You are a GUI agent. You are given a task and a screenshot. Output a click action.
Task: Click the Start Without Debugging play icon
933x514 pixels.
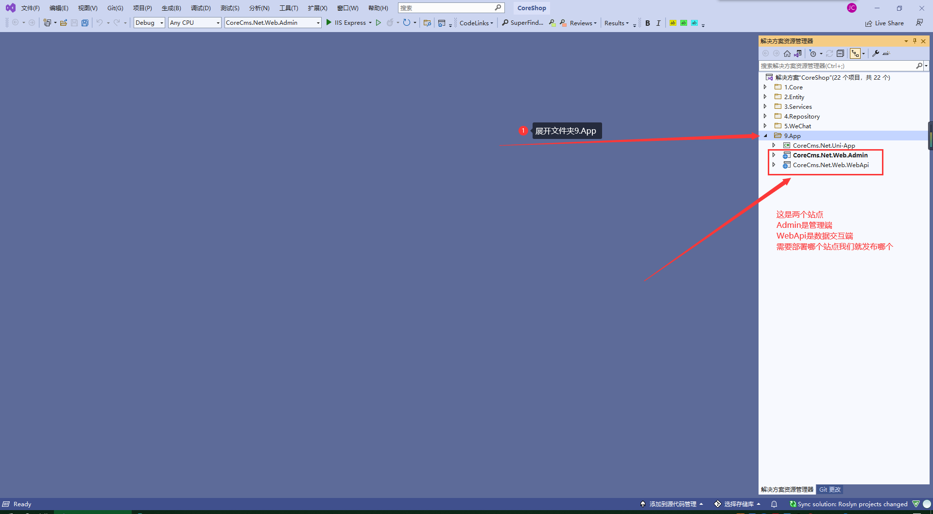point(379,23)
